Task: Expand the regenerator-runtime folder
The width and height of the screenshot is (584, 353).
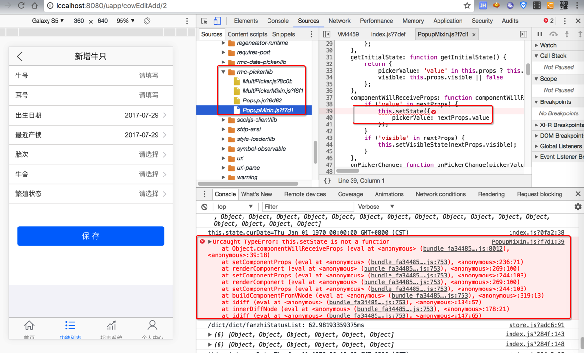Action: [224, 43]
